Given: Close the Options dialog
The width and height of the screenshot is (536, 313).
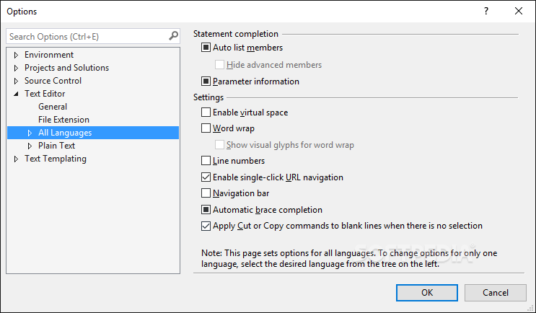Looking at the screenshot, I should pyautogui.click(x=519, y=11).
